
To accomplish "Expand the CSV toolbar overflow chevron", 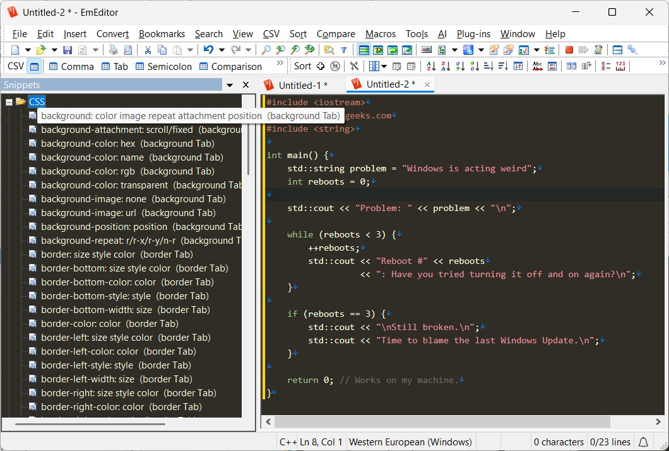I will (x=280, y=63).
